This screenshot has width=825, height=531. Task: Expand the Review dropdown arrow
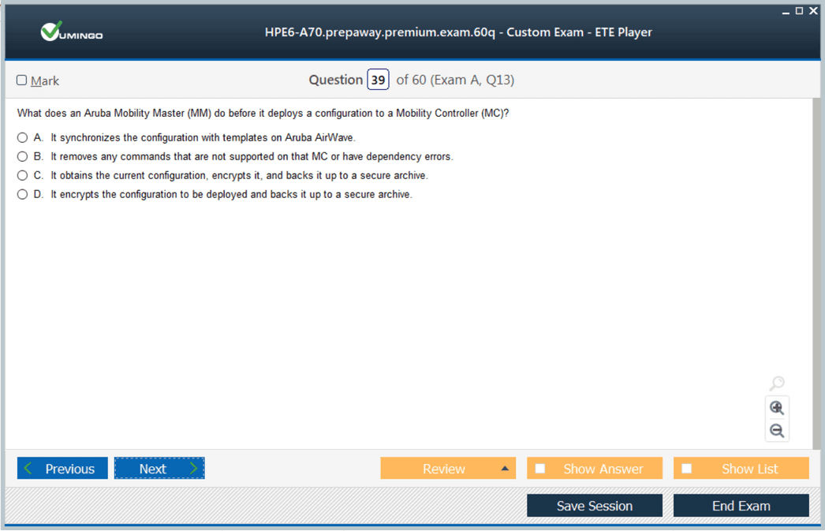(x=505, y=469)
